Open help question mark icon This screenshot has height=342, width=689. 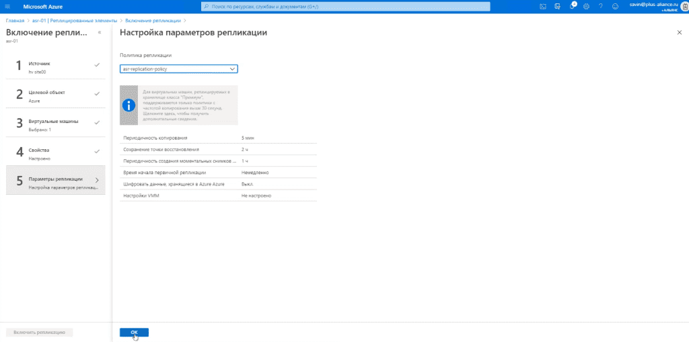pos(601,7)
